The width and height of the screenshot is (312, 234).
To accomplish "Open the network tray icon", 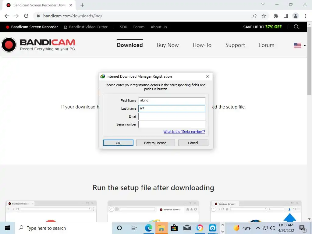I will click(265, 228).
